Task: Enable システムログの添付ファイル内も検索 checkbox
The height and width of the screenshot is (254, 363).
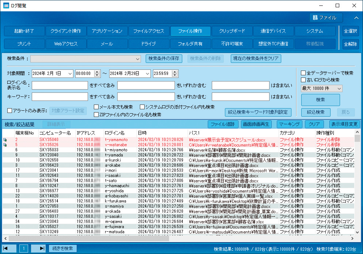Action: point(142,107)
